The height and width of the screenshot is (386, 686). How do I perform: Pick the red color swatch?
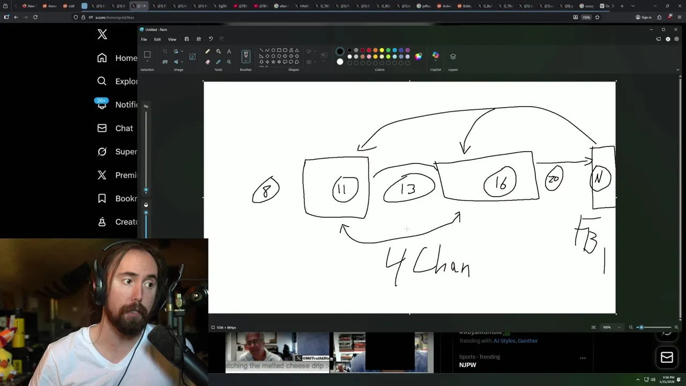(369, 50)
